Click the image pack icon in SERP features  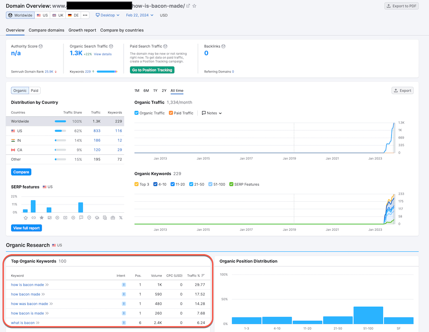point(50,217)
